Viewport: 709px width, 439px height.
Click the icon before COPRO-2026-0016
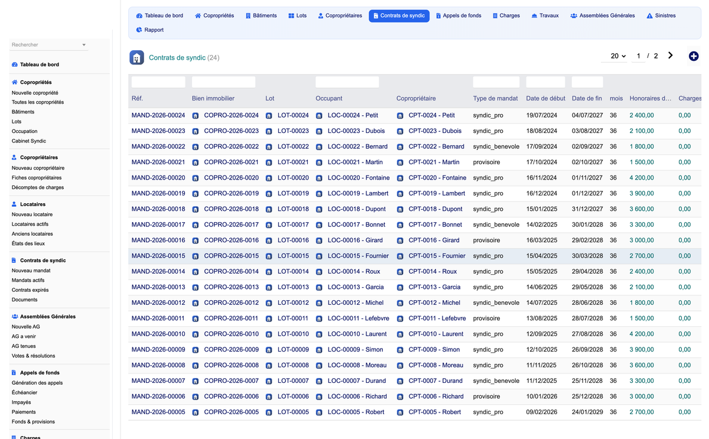click(196, 241)
